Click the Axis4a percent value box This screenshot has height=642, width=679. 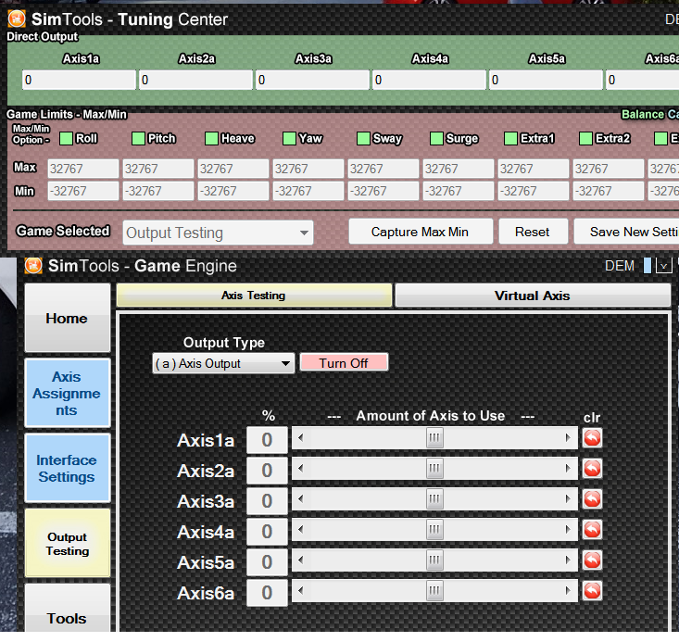coord(267,532)
